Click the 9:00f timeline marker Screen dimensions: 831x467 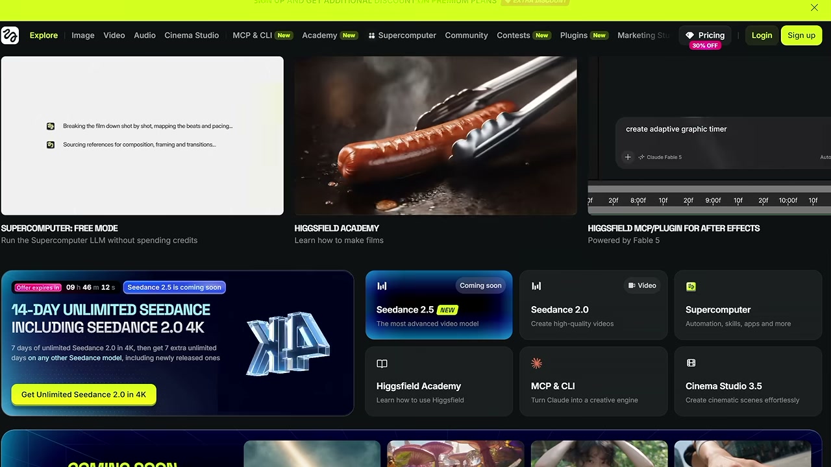tap(713, 200)
